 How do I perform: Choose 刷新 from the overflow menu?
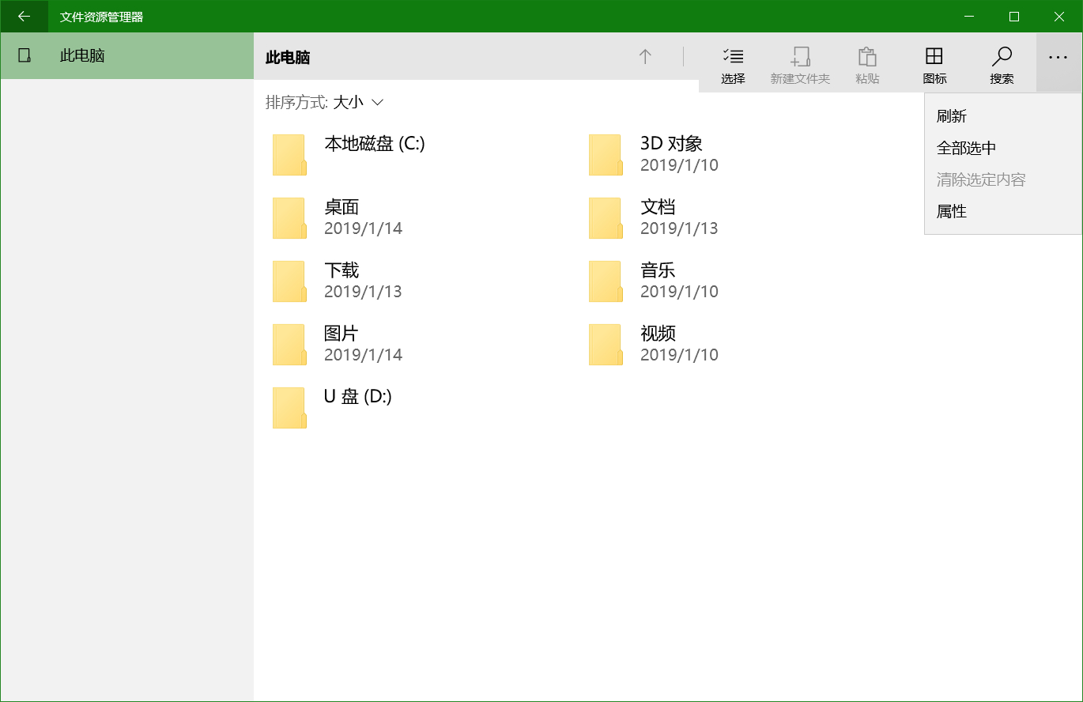952,116
